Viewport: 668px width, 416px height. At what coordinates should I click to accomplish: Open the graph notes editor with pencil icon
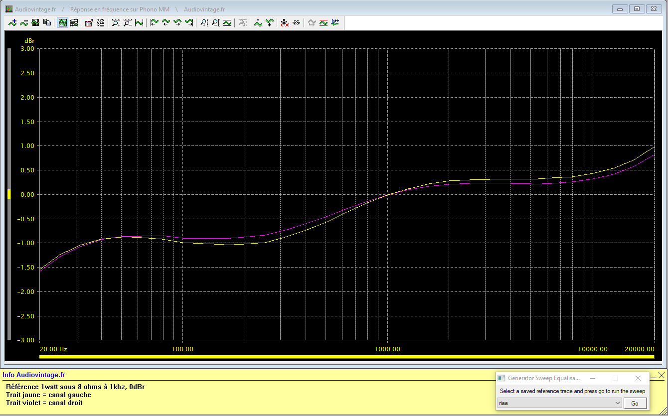(x=89, y=22)
